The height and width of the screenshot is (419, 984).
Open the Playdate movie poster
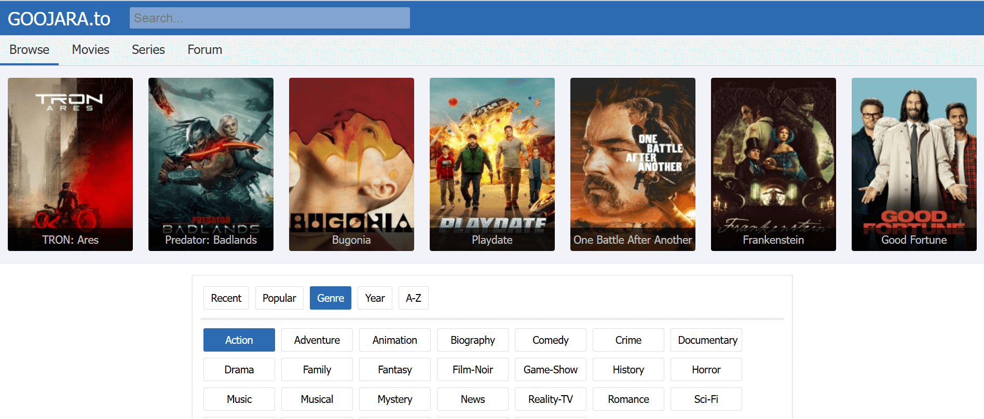pyautogui.click(x=492, y=164)
